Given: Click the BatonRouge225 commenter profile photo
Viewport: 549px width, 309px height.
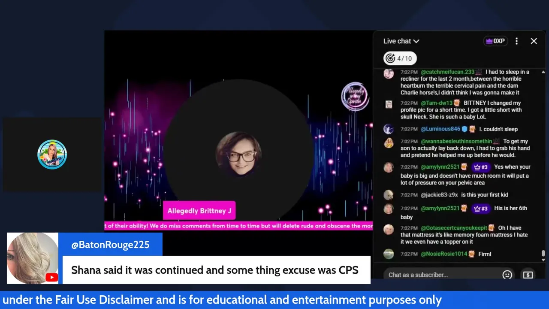Looking at the screenshot, I should pyautogui.click(x=33, y=258).
